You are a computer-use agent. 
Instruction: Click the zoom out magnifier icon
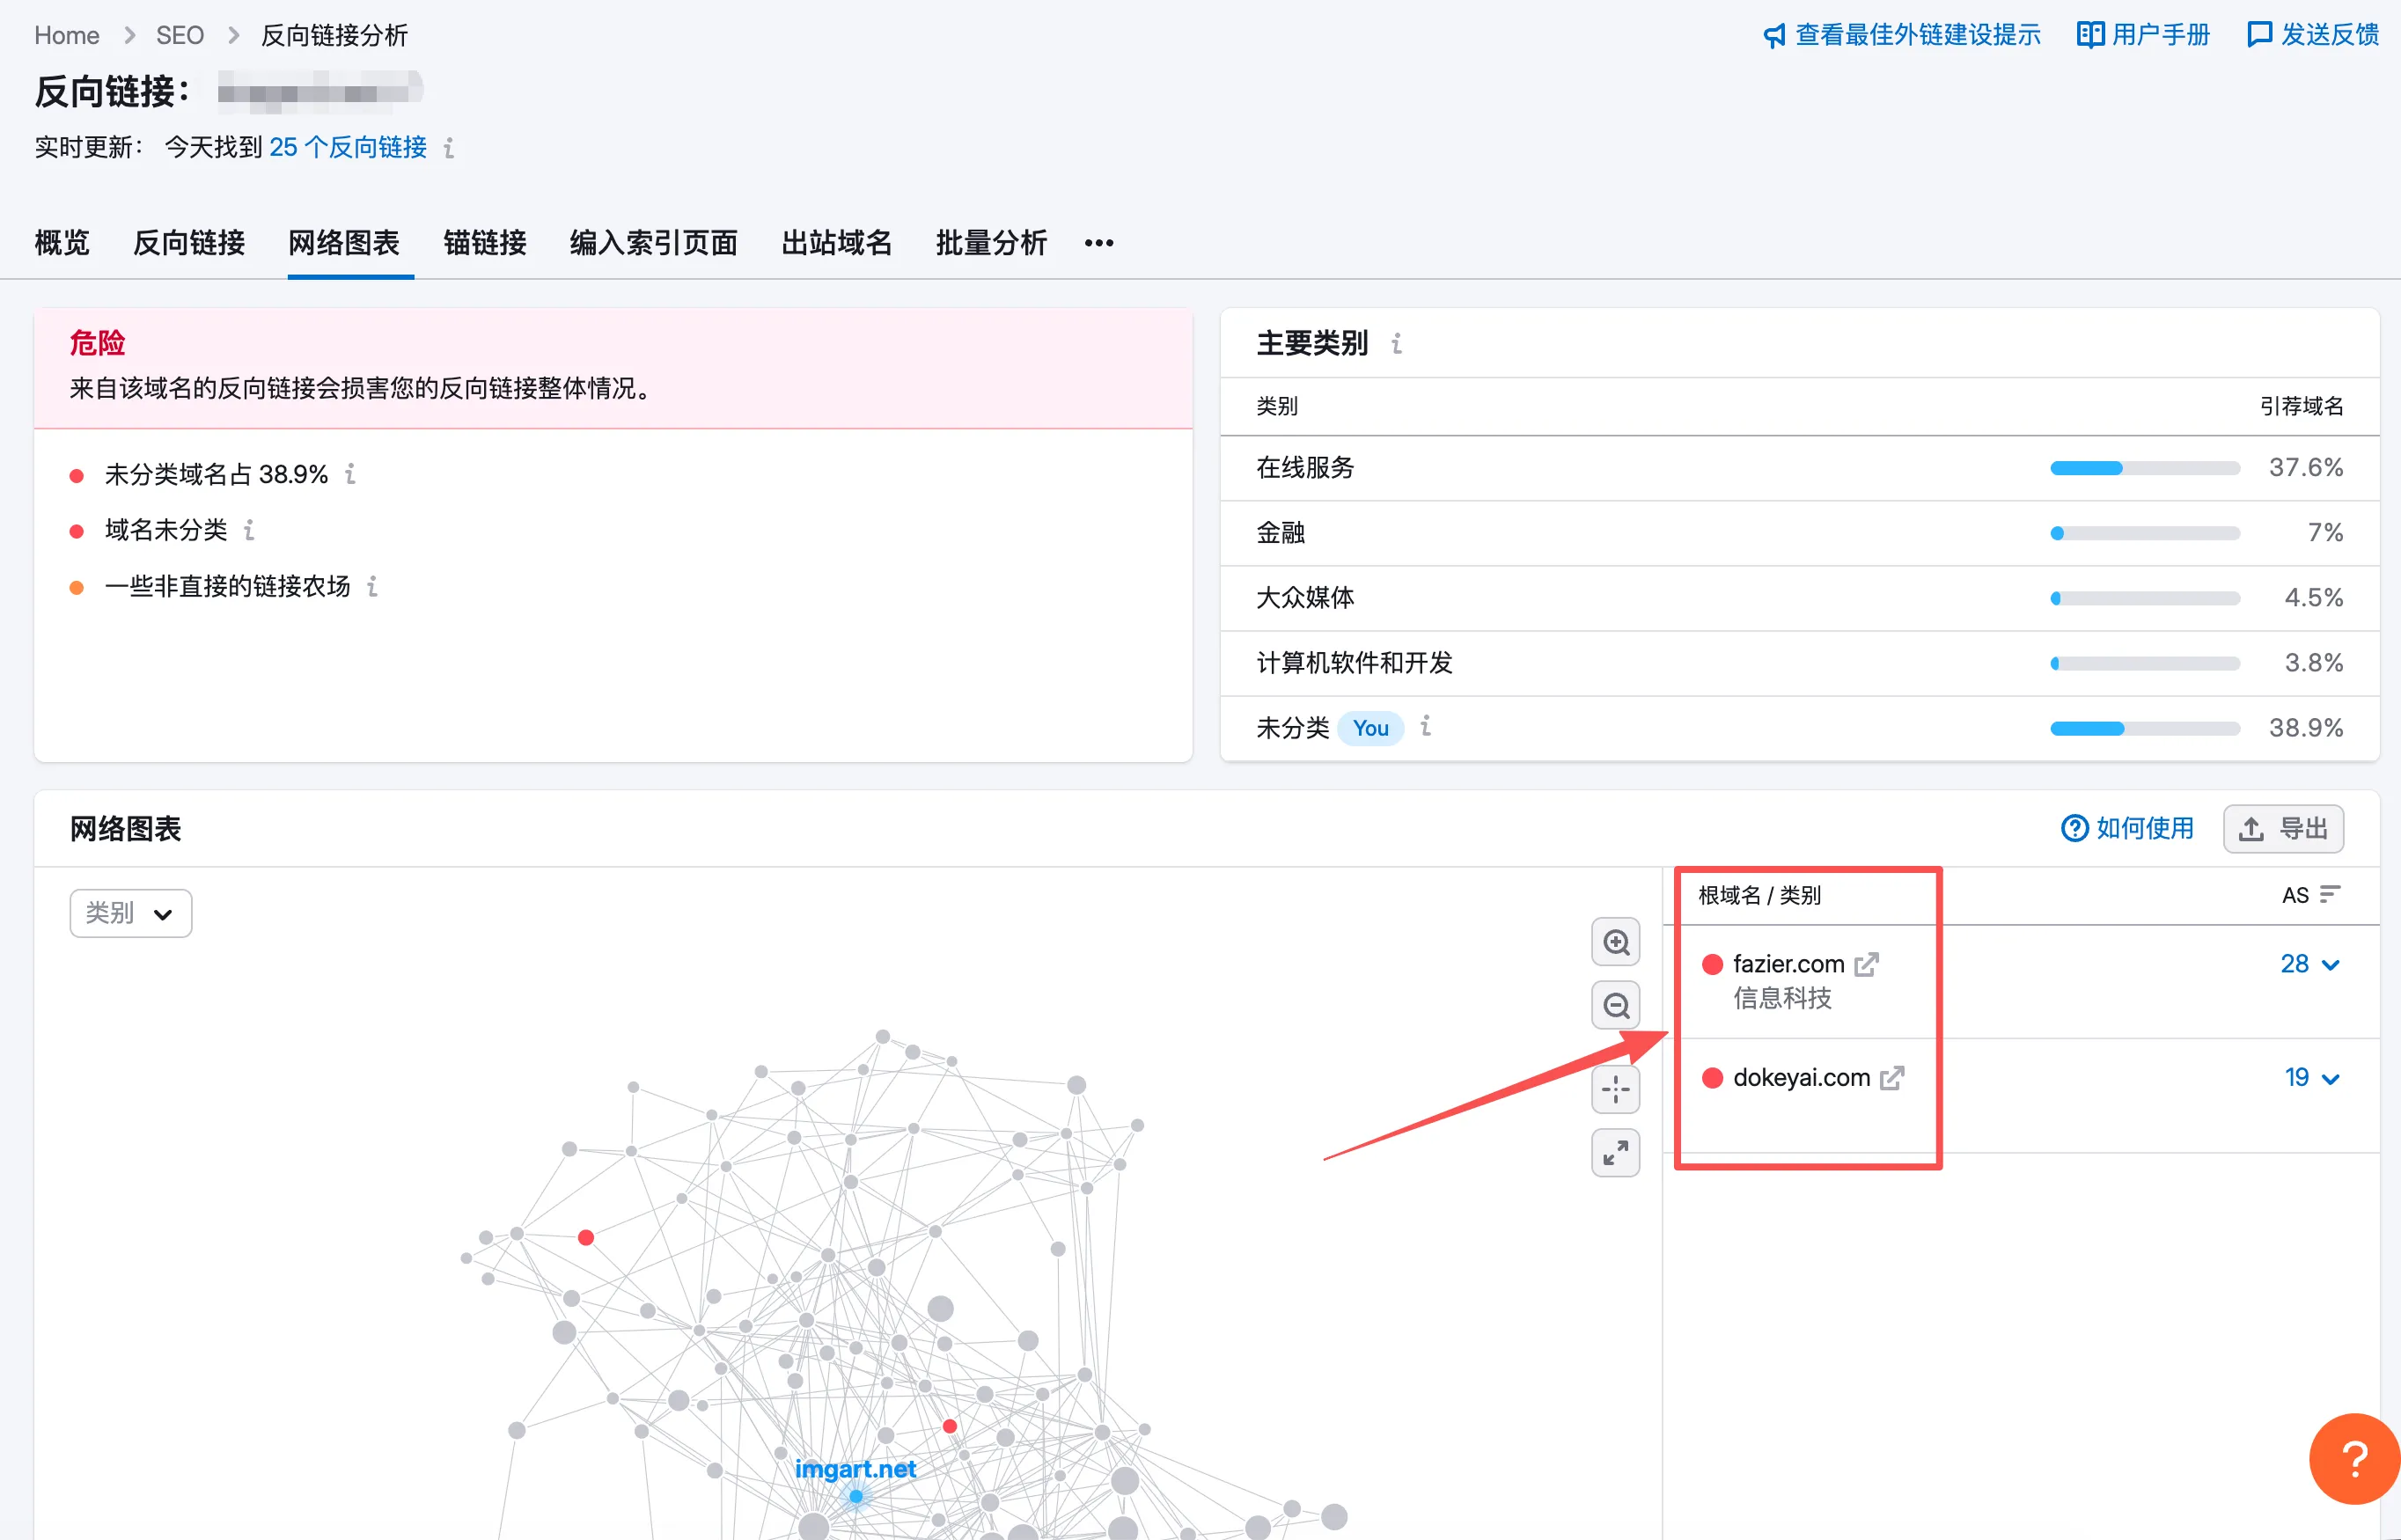[1615, 1005]
